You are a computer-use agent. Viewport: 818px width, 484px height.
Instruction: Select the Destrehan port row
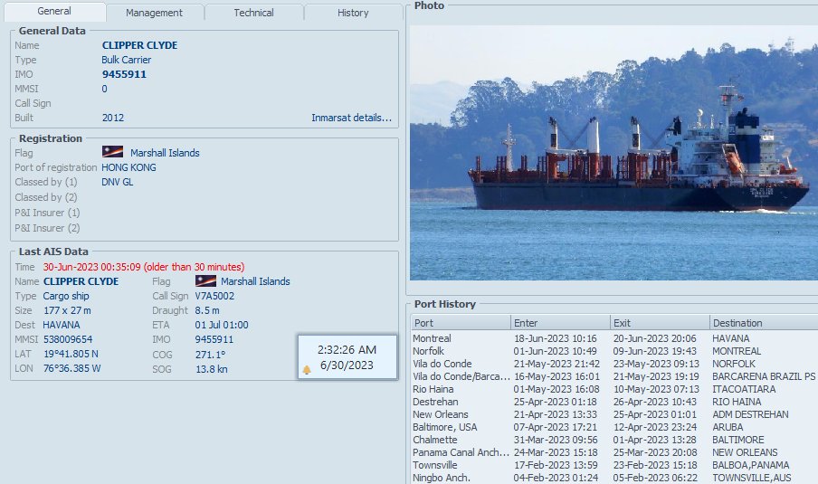tap(614, 402)
